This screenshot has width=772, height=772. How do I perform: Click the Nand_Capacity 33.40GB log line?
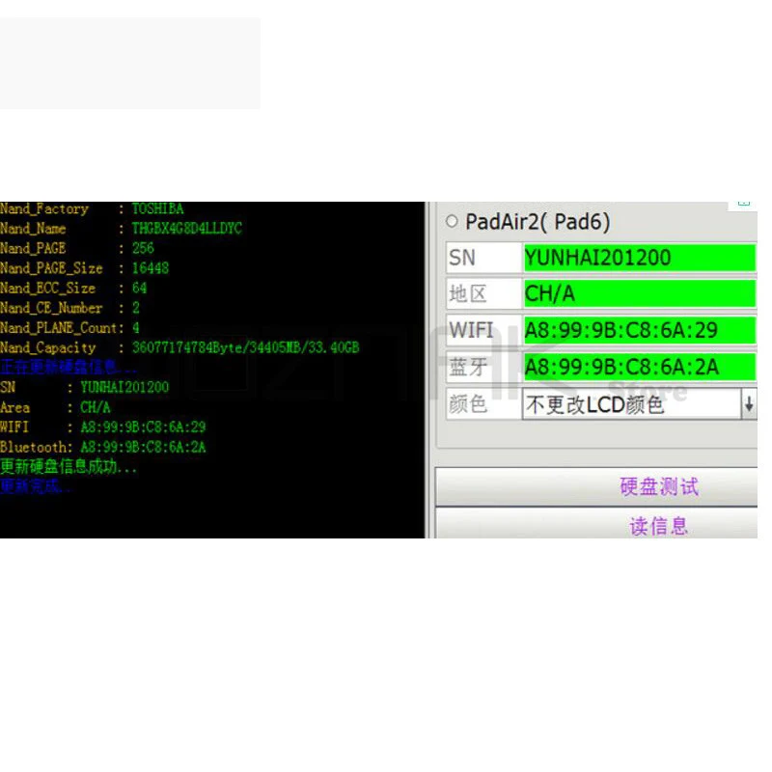(x=179, y=347)
